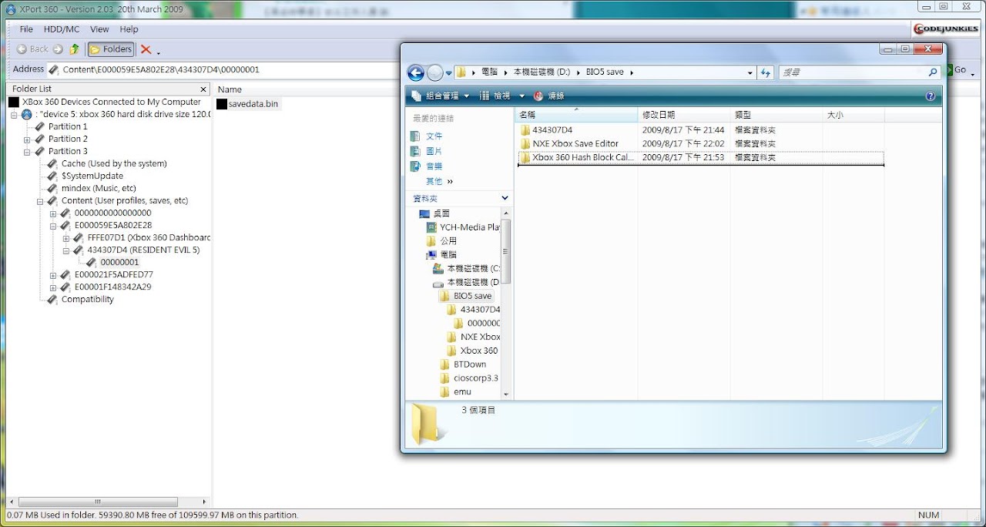Select $SystemUpdate folder in tree
Viewport: 986px width, 527px height.
92,176
